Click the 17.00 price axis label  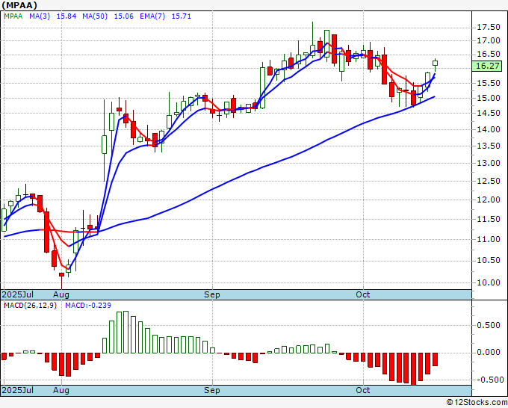point(489,41)
